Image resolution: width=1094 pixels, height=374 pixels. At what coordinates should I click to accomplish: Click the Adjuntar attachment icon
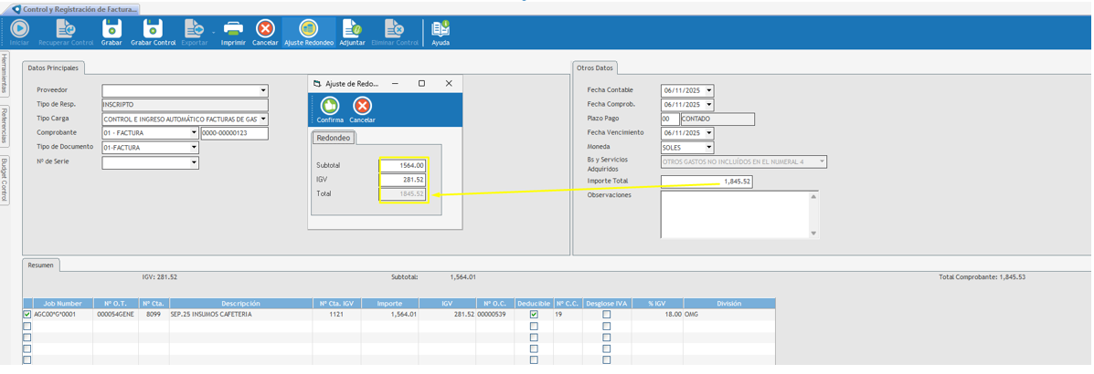coord(352,30)
